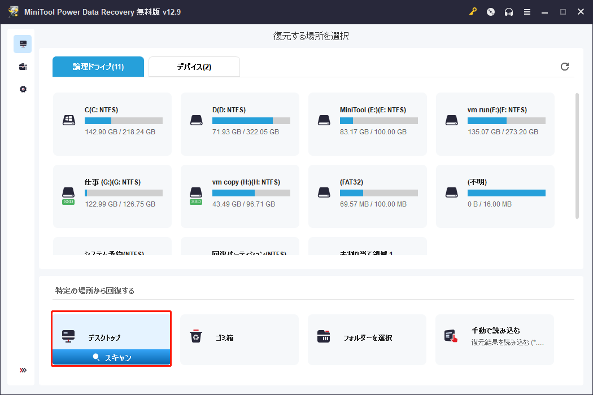Choose フォルダーを選択 label
Image resolution: width=593 pixels, height=395 pixels.
[368, 338]
